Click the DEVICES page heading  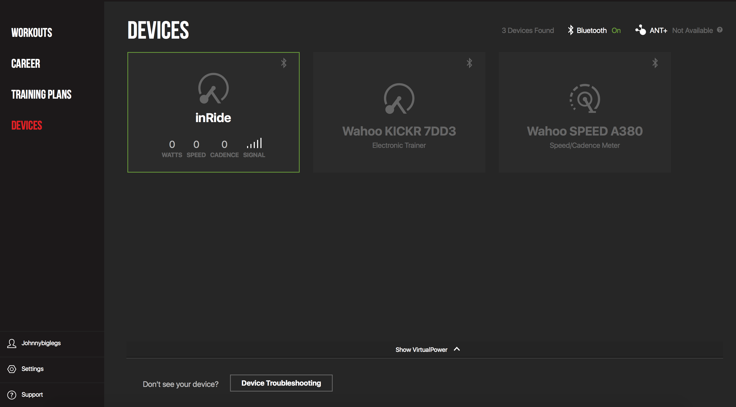[x=158, y=30]
